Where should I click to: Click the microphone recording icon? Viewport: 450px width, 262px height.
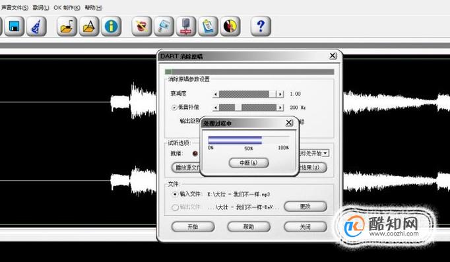(x=186, y=26)
